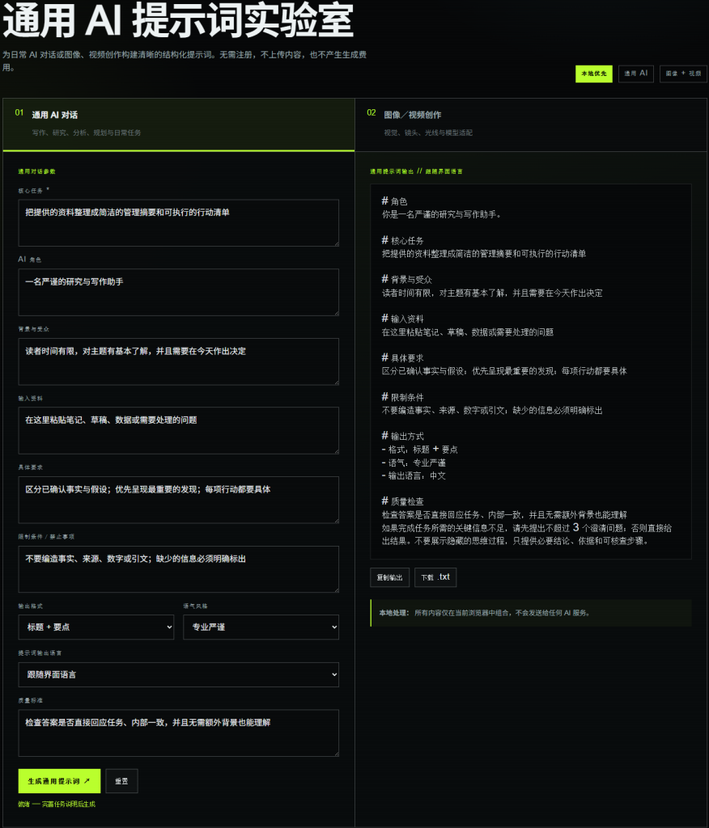Click the generated prompt output box
This screenshot has height=828, width=709.
point(531,371)
